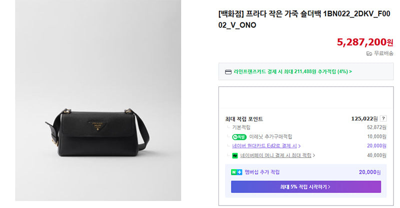Click the 최대 적립 포인트 heading
The image size is (400, 208).
tap(244, 119)
